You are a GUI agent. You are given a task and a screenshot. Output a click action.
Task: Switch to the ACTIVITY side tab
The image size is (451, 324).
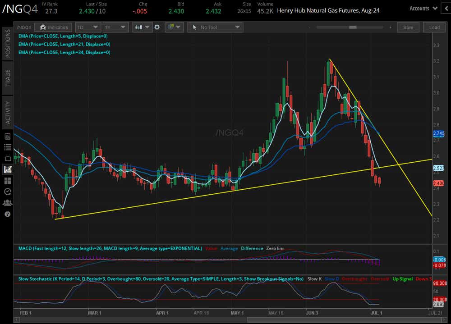[x=8, y=112]
